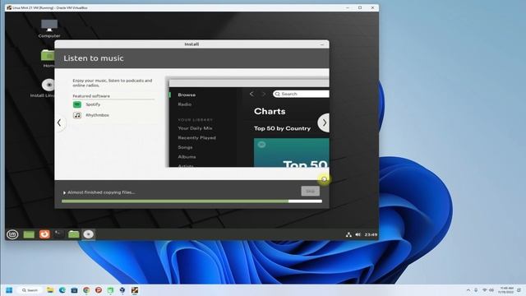Image resolution: width=526 pixels, height=296 pixels.
Task: Go to previous installer slide
Action: (59, 123)
